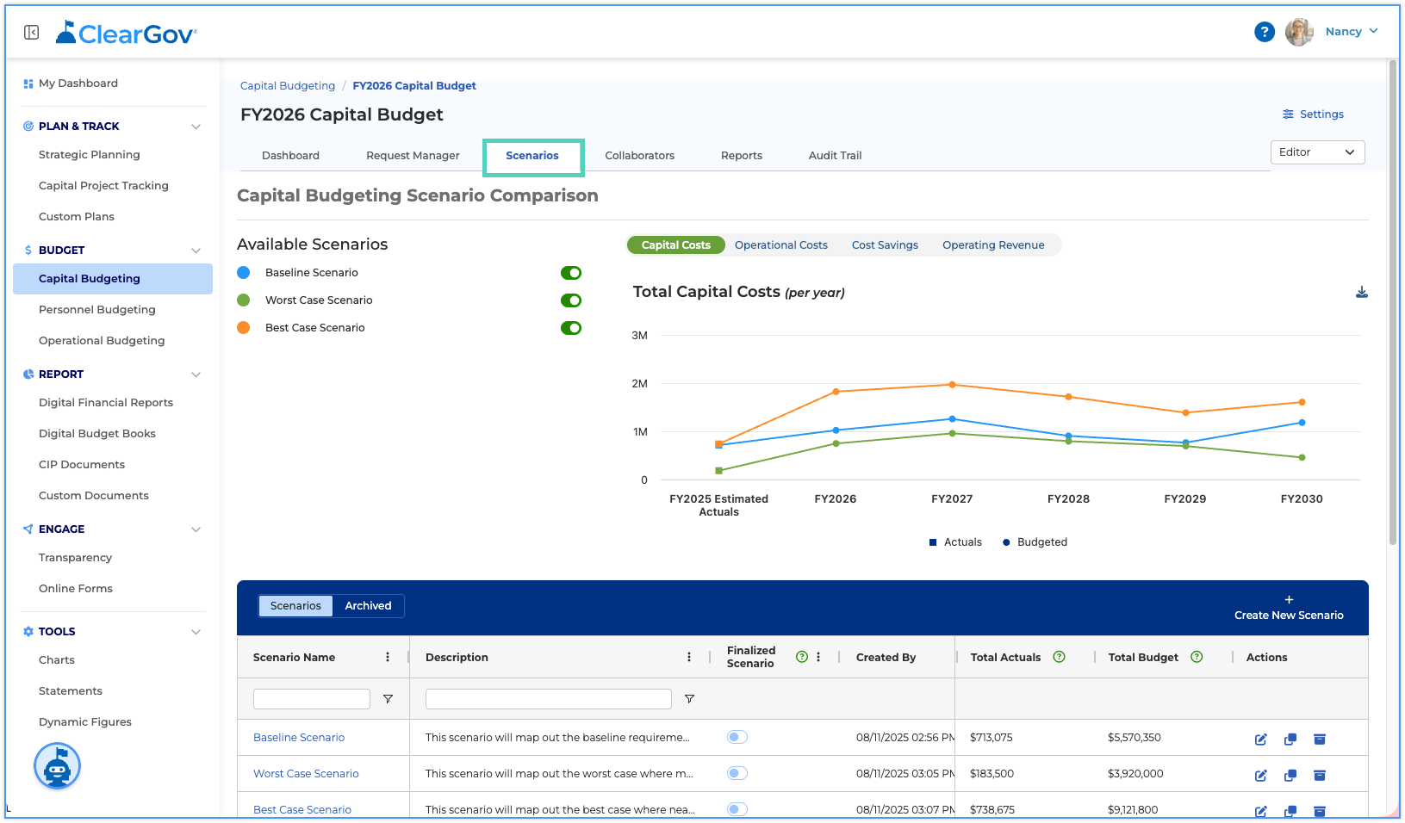Click the Description column filter icon
This screenshot has width=1405, height=823.
click(x=689, y=699)
